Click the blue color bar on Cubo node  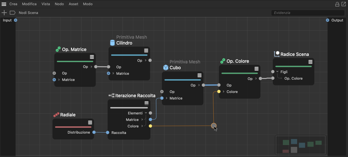(183, 80)
